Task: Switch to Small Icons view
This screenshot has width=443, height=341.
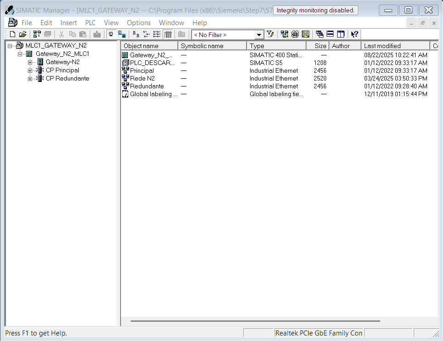Action: 146,34
